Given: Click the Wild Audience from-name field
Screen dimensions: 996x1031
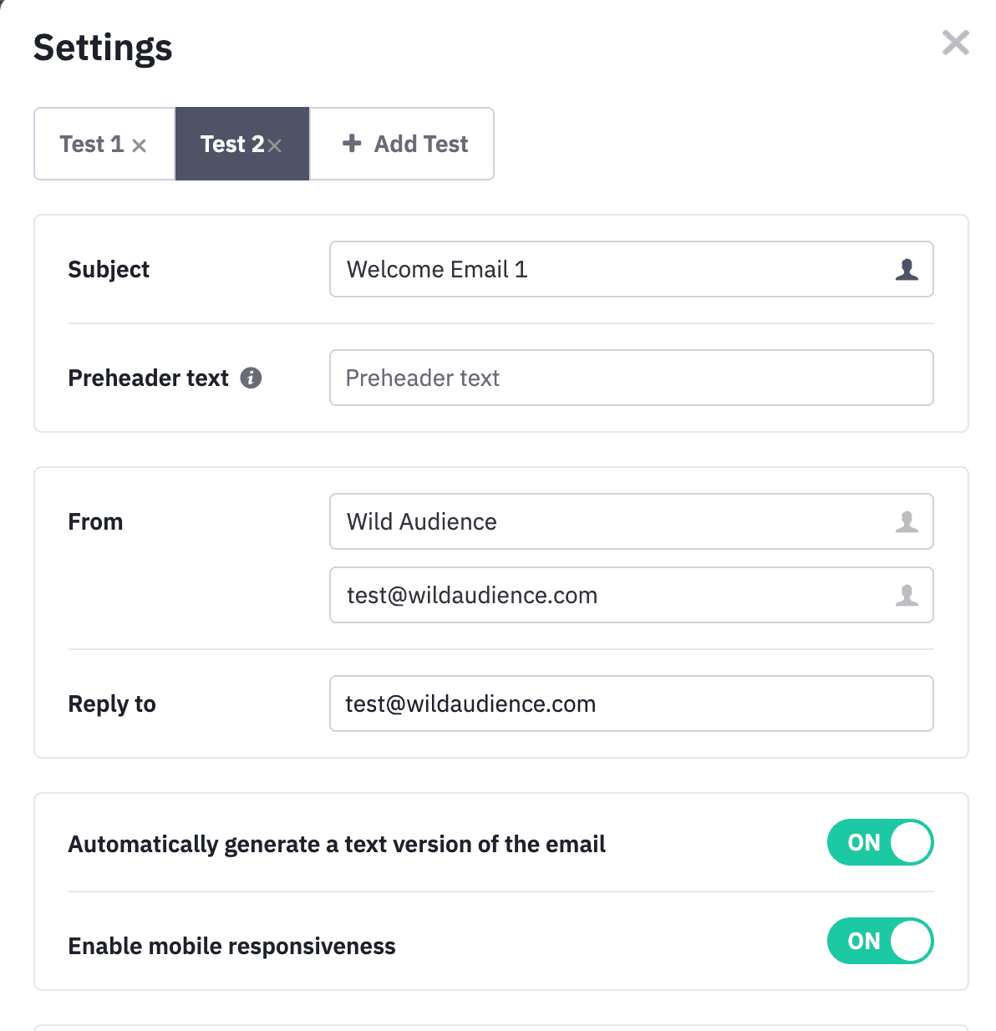Looking at the screenshot, I should click(x=632, y=521).
